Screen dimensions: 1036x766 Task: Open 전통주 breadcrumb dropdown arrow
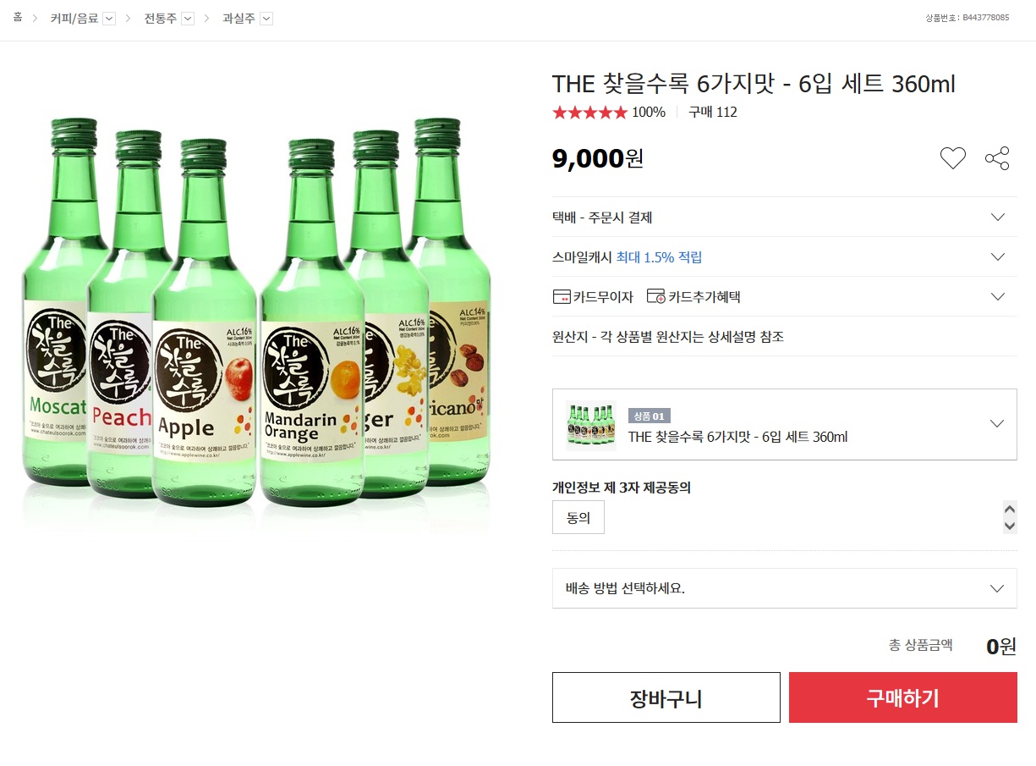pos(188,19)
